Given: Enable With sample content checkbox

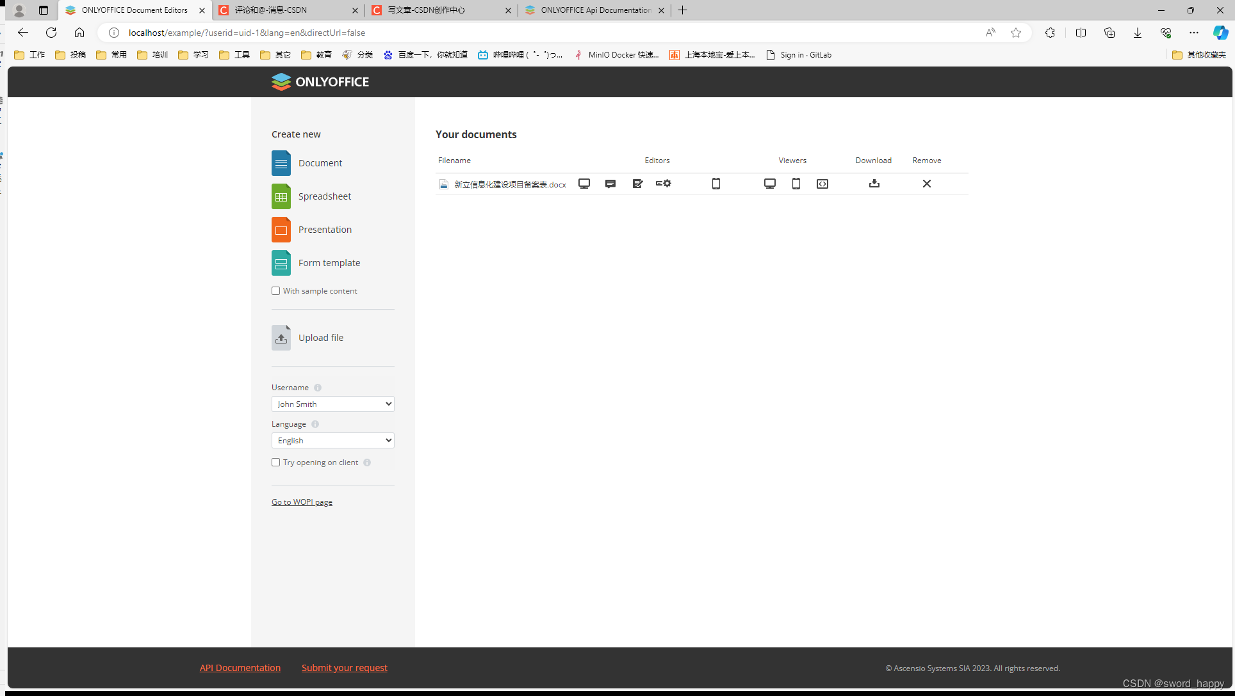Looking at the screenshot, I should [276, 291].
